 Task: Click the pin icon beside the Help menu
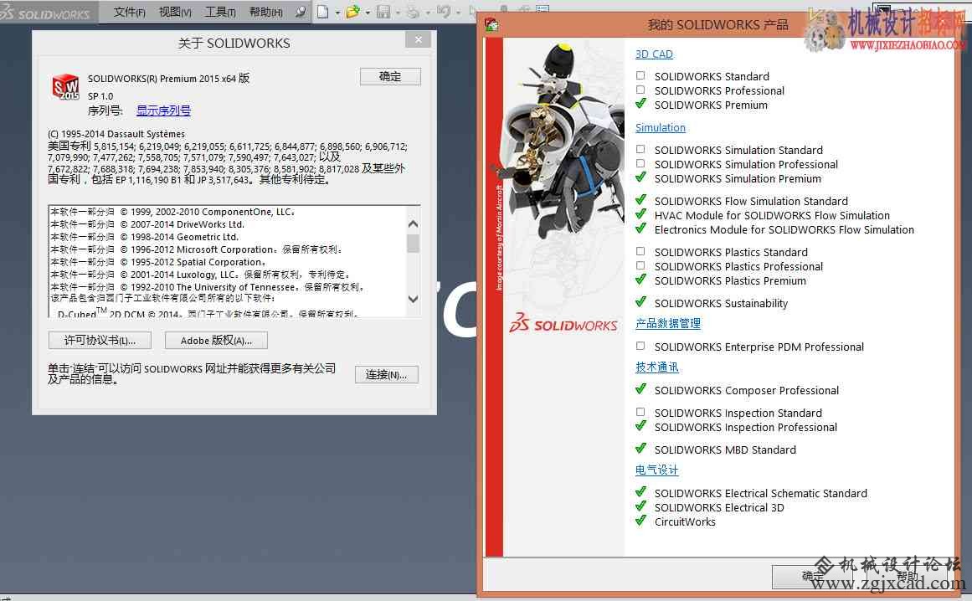[301, 12]
